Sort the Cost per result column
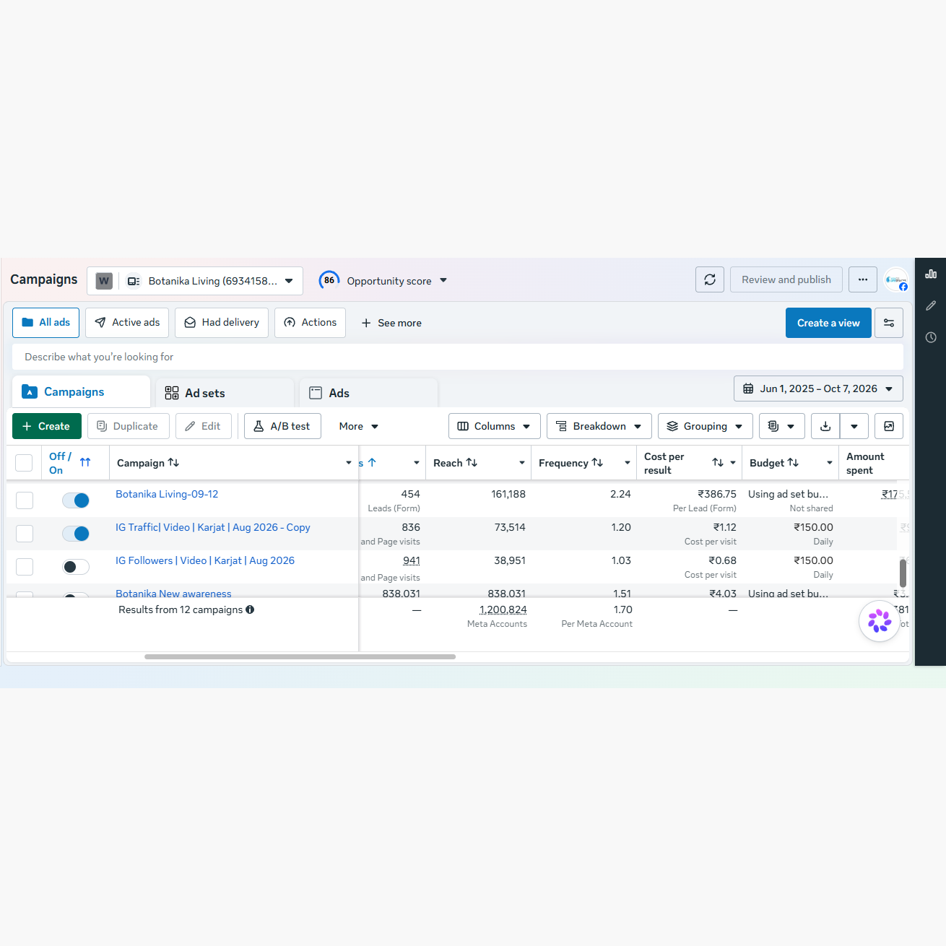 (x=718, y=462)
